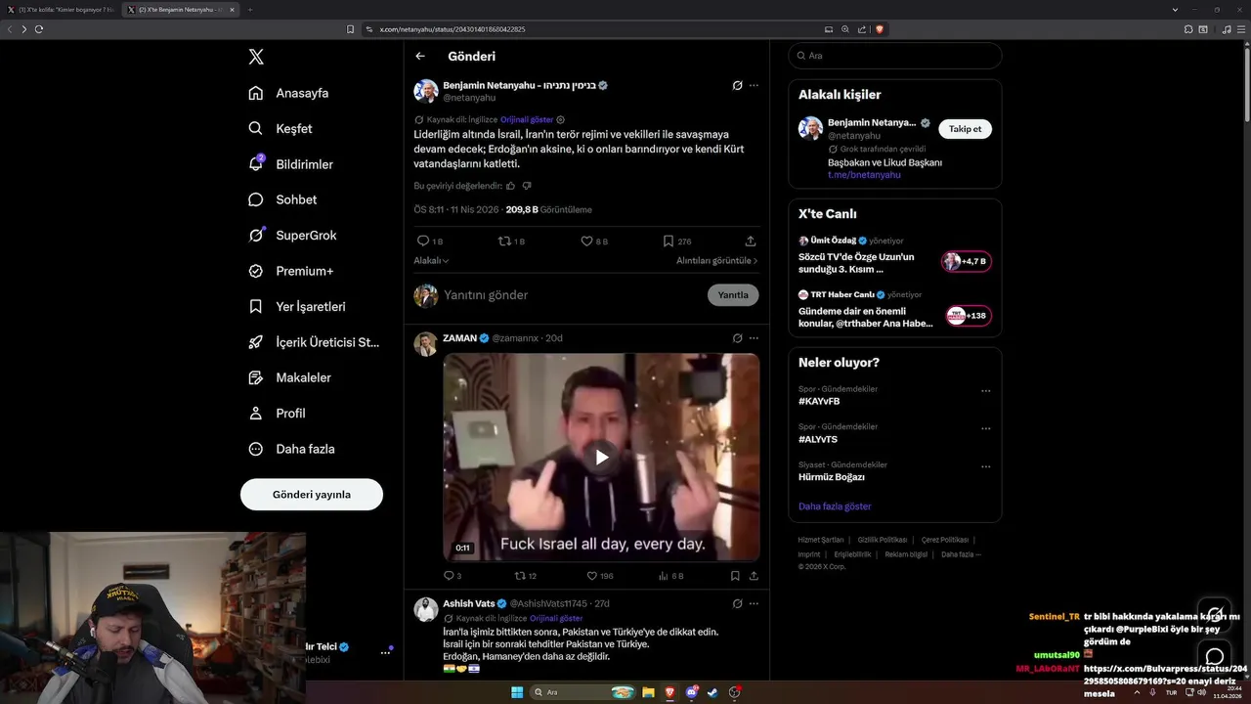1251x704 pixels.
Task: Repost ZAMAN's post with 12 reposts
Action: point(520,576)
